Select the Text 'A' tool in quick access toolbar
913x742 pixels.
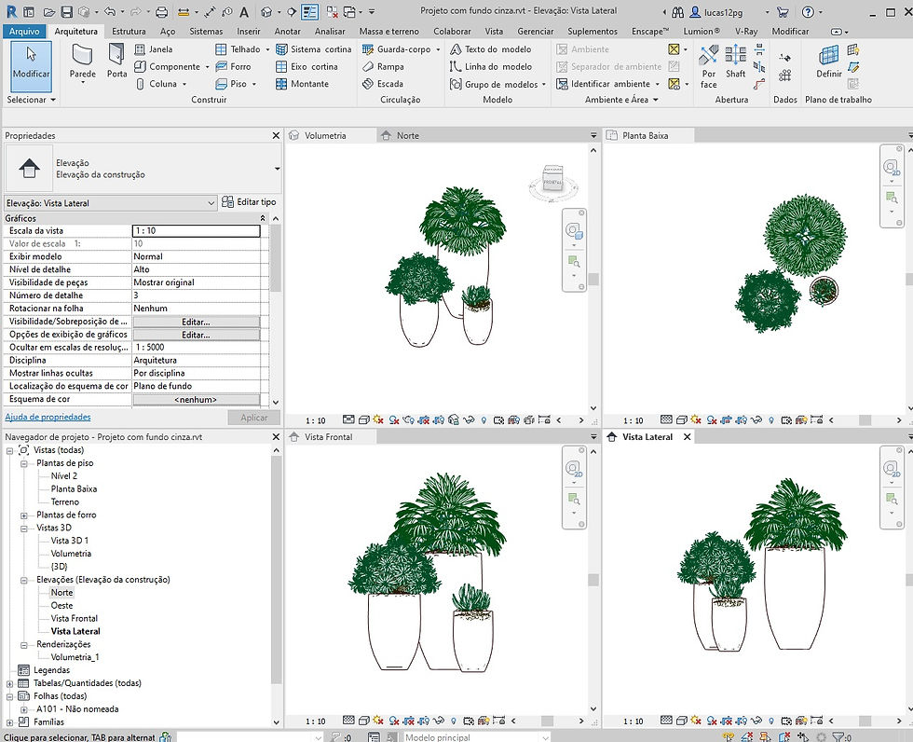[x=244, y=11]
